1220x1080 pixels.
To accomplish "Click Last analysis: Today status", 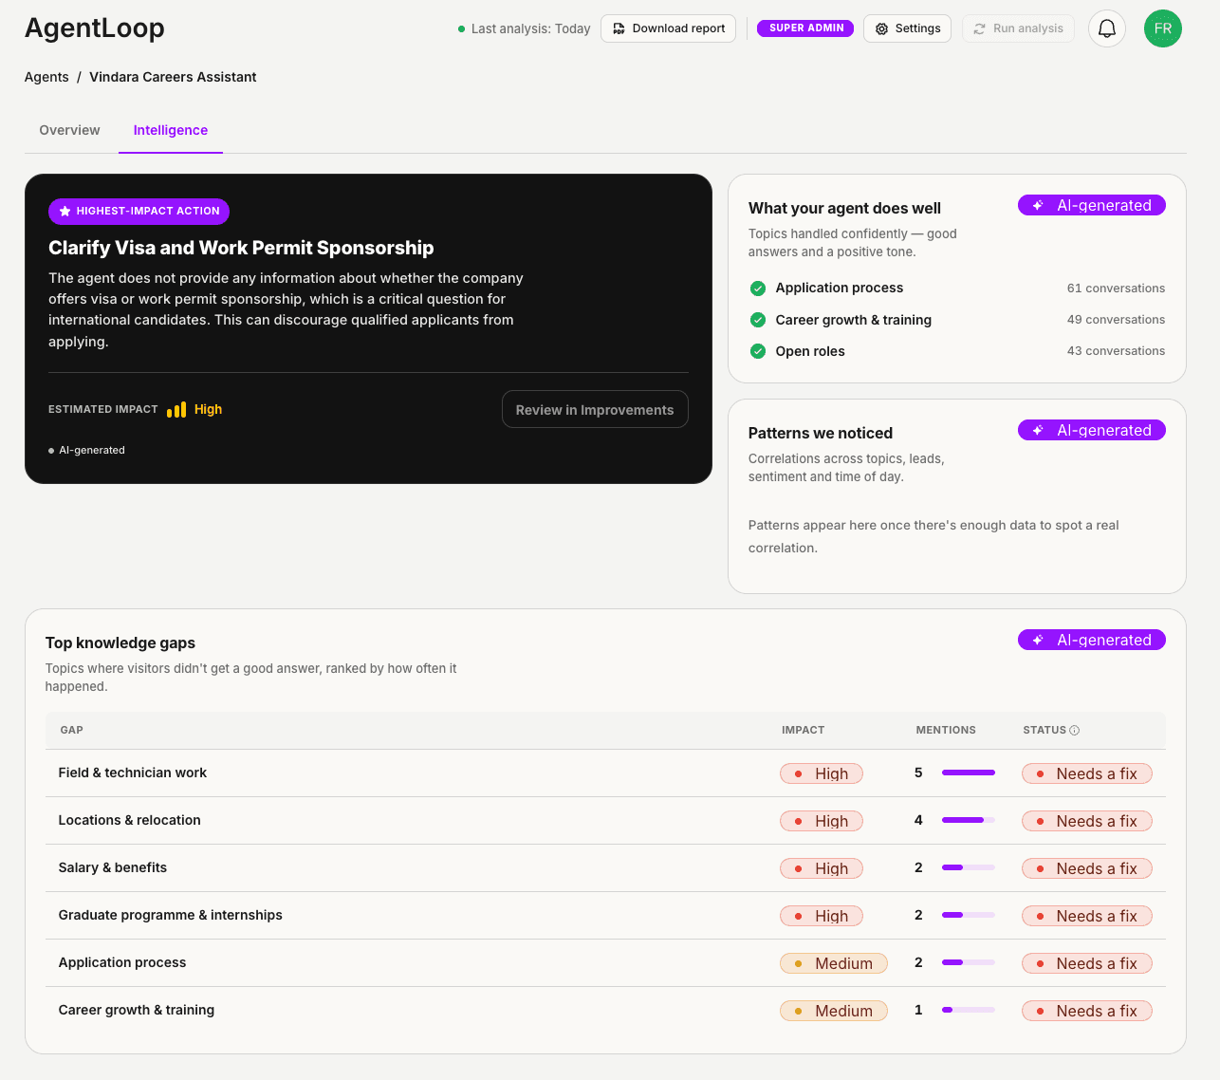I will [524, 28].
